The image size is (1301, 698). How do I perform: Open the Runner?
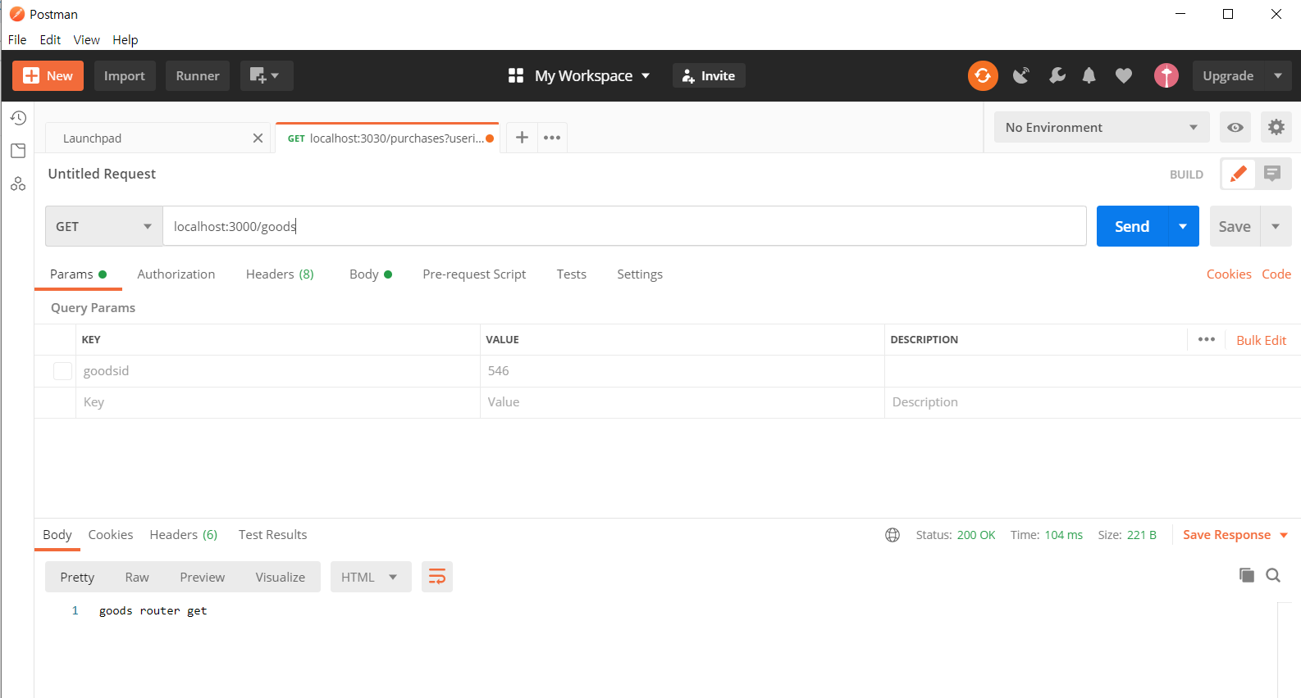[x=198, y=75]
